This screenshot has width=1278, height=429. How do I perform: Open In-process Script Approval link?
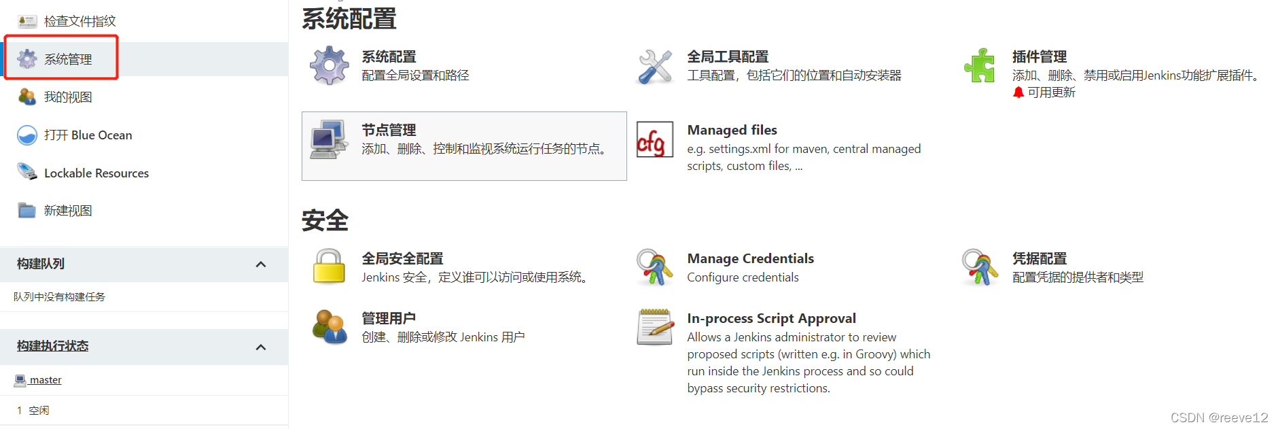(x=771, y=318)
